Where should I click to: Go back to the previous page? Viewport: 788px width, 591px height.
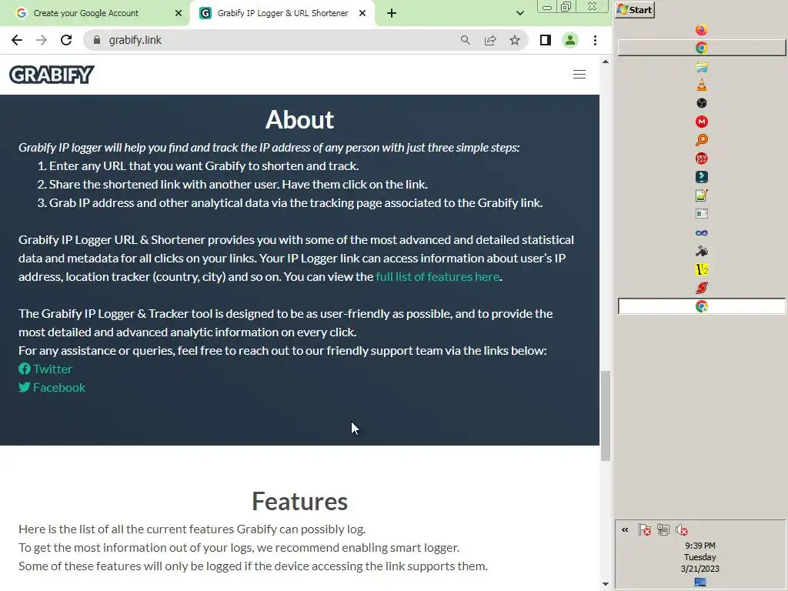[x=17, y=40]
